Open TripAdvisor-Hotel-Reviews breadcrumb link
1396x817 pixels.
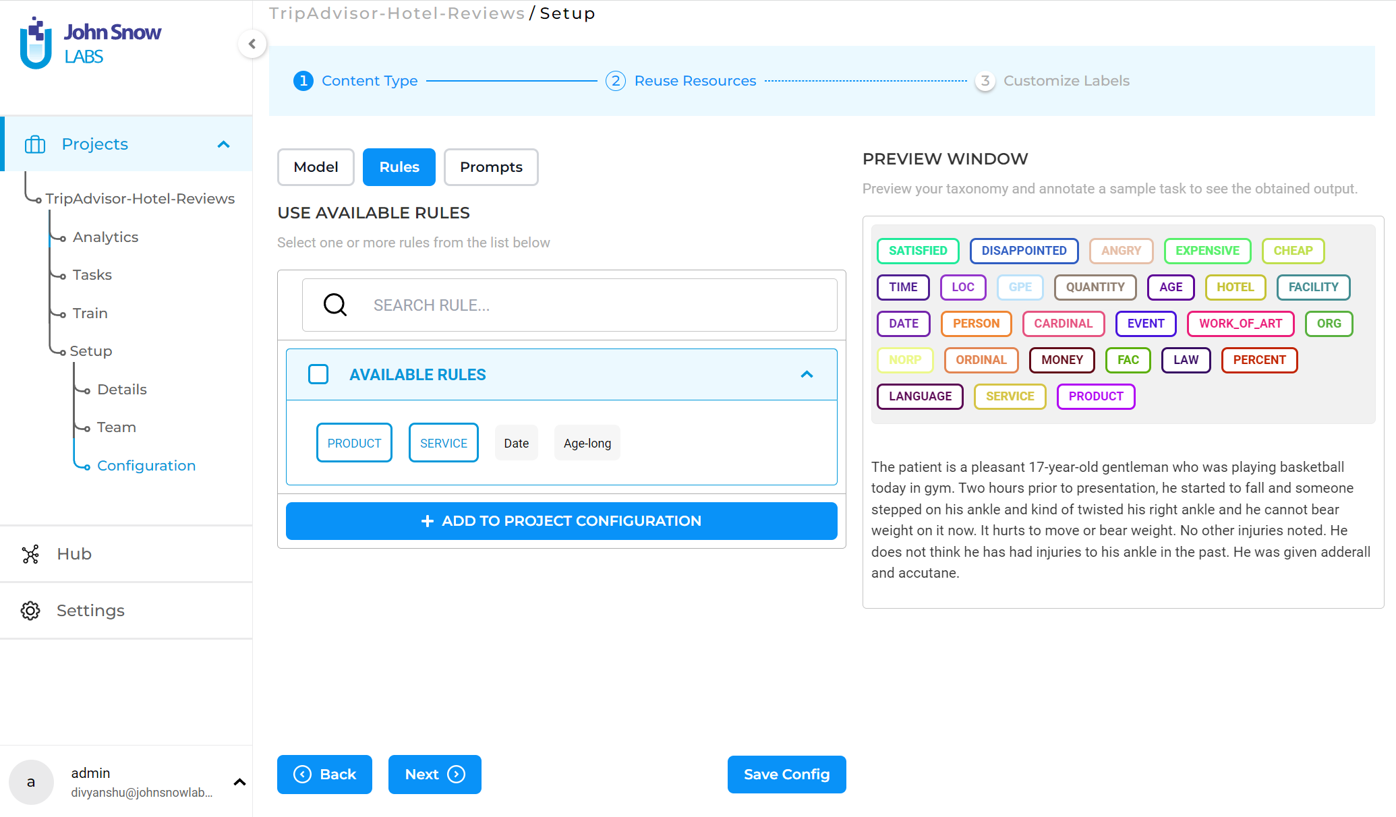[x=397, y=13]
